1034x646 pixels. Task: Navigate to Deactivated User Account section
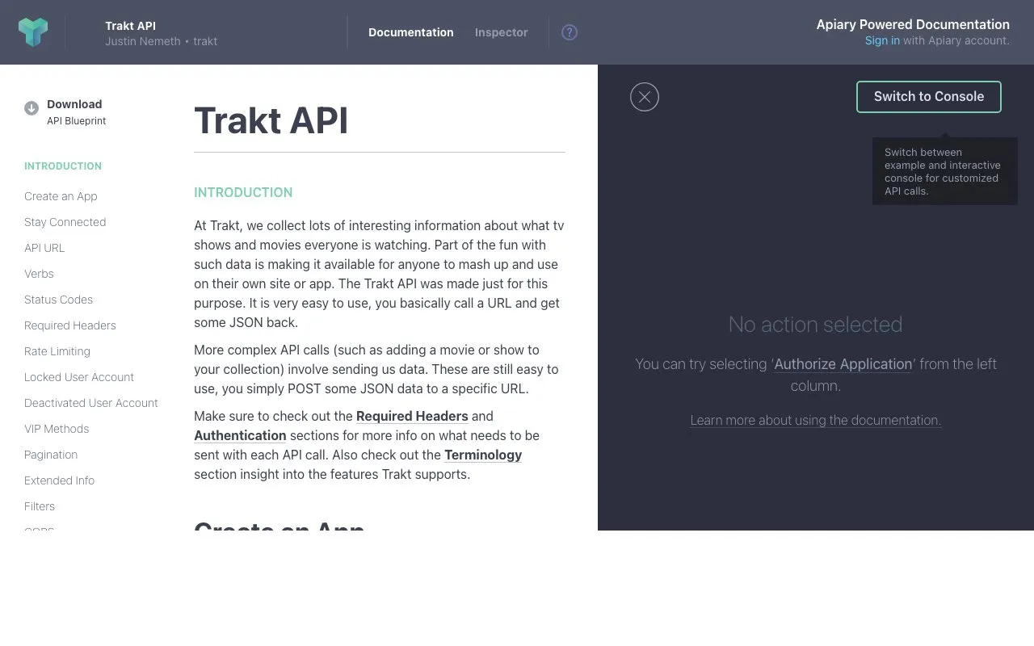91,403
